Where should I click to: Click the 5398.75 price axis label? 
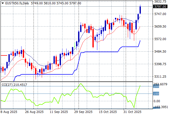click(x=160, y=64)
